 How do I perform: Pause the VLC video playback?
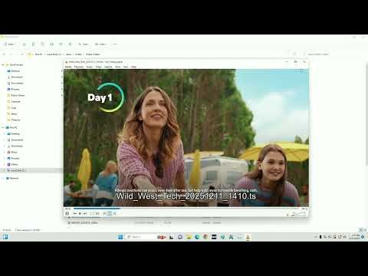67,213
